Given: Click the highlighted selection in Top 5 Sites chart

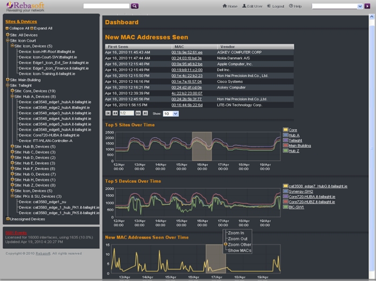Looking at the screenshot, I should tap(202, 146).
